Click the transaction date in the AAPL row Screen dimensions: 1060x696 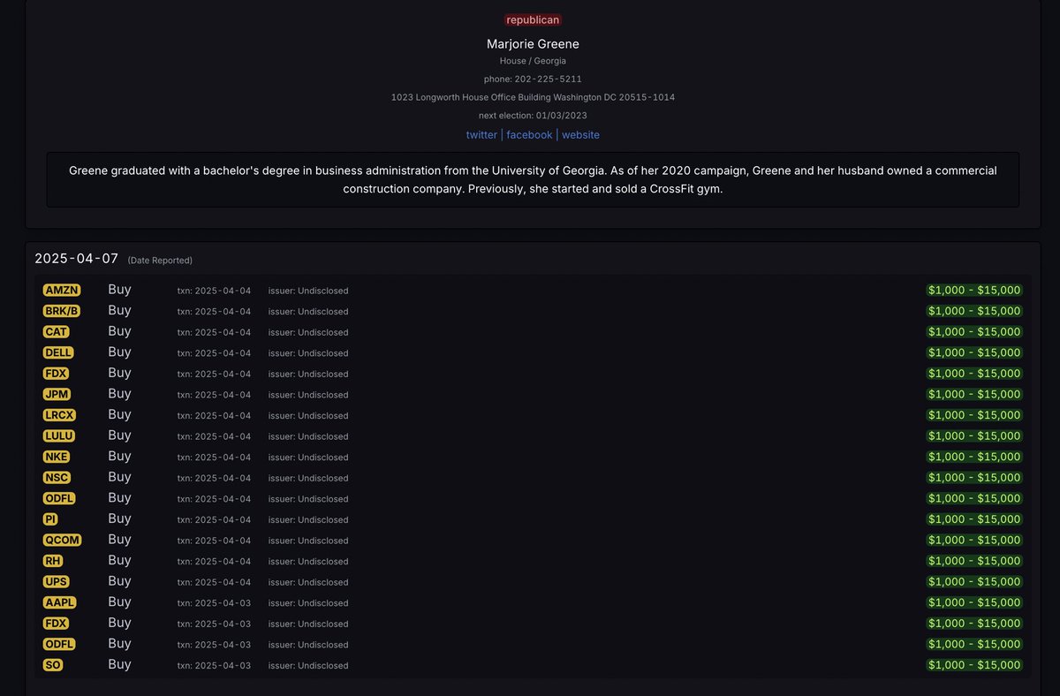pyautogui.click(x=214, y=603)
